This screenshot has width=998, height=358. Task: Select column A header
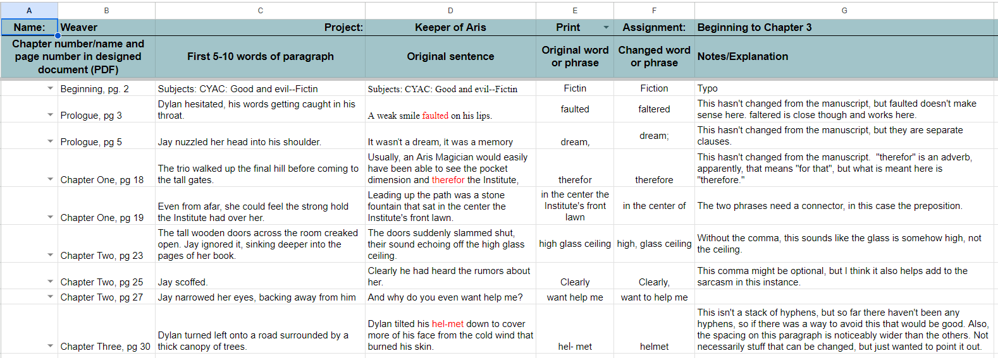pyautogui.click(x=29, y=10)
